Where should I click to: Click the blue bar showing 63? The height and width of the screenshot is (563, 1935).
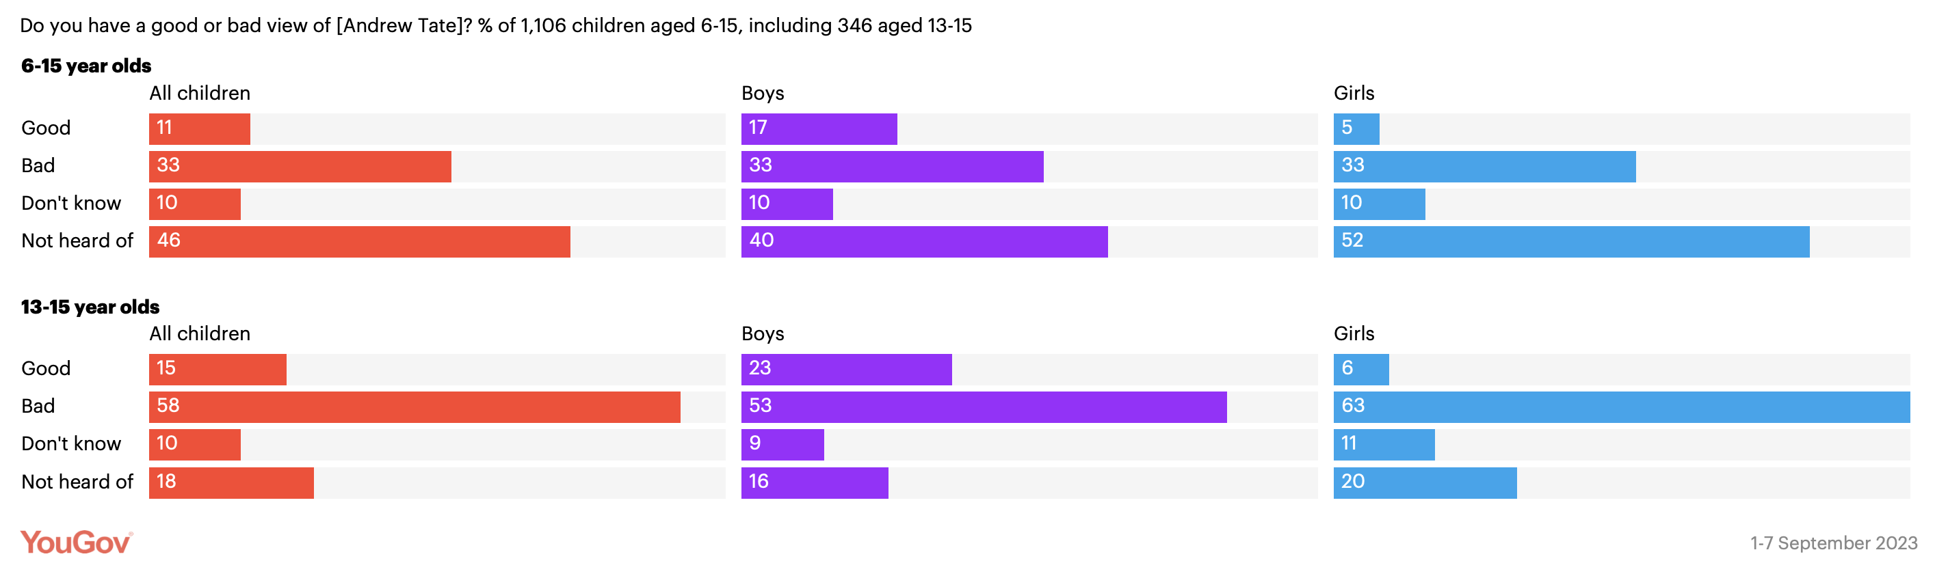tap(1621, 407)
